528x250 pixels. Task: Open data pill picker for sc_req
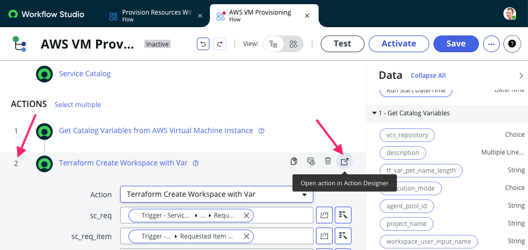[343, 215]
